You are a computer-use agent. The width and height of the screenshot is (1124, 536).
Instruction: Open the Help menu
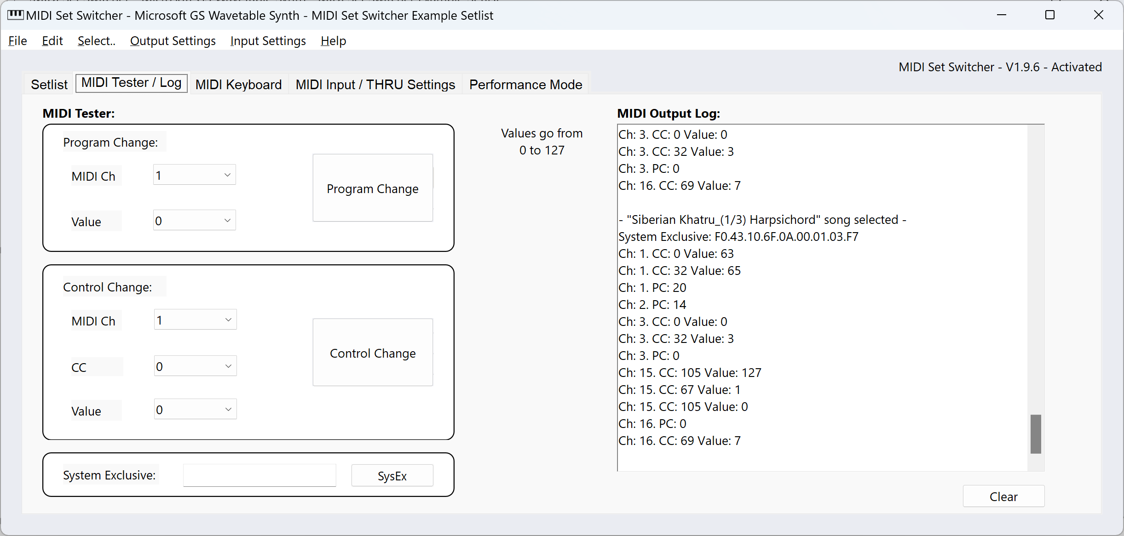pyautogui.click(x=333, y=41)
